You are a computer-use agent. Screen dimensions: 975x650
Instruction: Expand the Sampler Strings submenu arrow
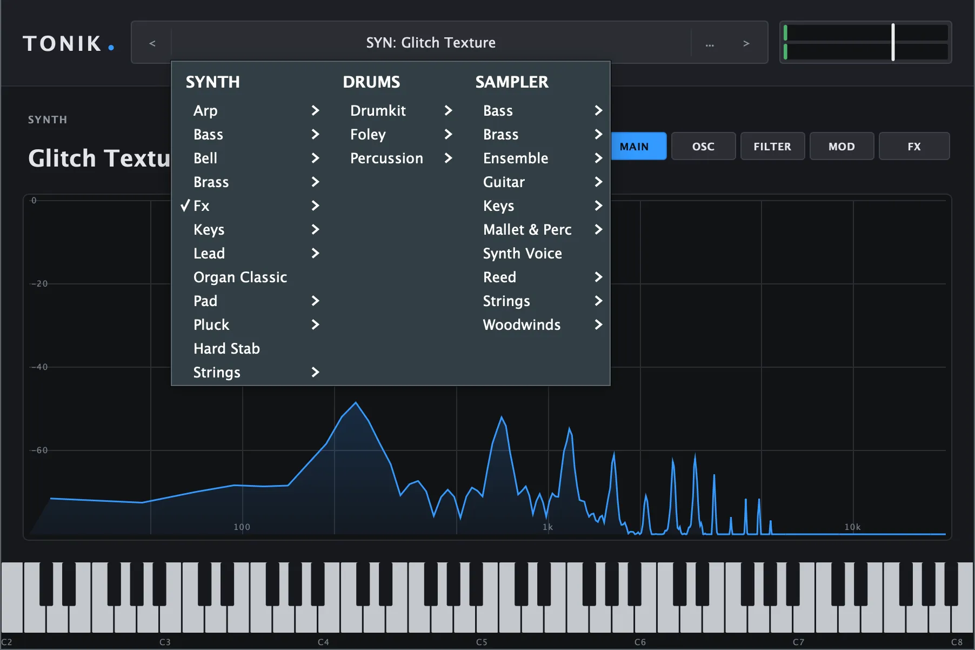pyautogui.click(x=598, y=301)
